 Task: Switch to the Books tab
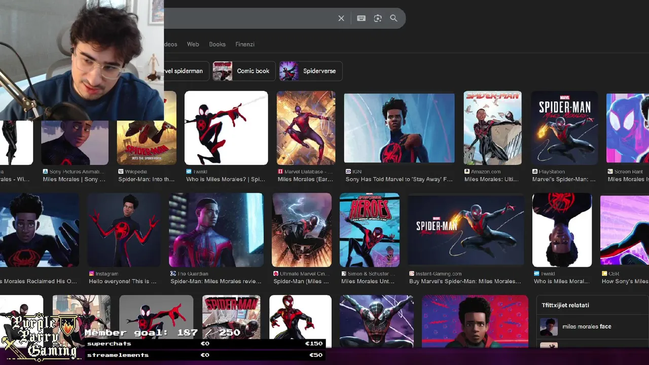[217, 44]
